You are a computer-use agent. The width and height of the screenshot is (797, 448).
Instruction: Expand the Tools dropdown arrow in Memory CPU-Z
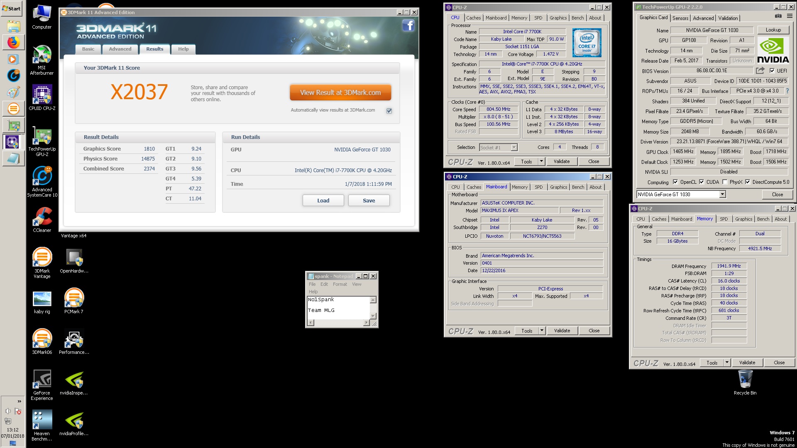pos(727,363)
